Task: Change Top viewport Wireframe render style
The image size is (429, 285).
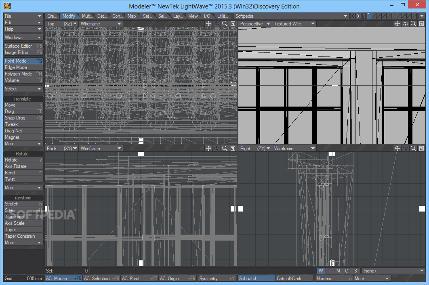Action: [x=101, y=24]
